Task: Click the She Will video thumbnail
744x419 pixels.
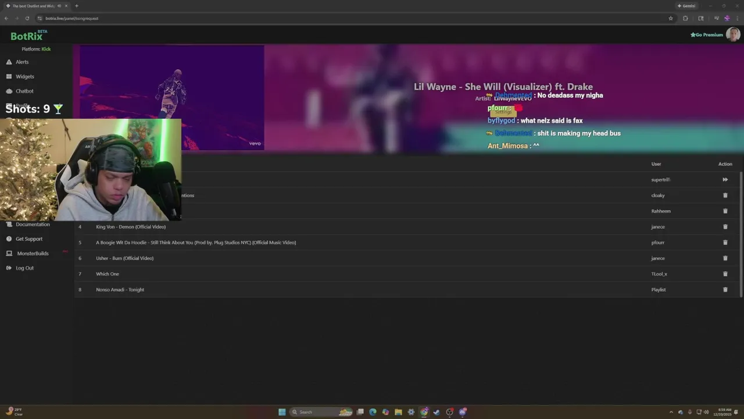Action: click(171, 98)
